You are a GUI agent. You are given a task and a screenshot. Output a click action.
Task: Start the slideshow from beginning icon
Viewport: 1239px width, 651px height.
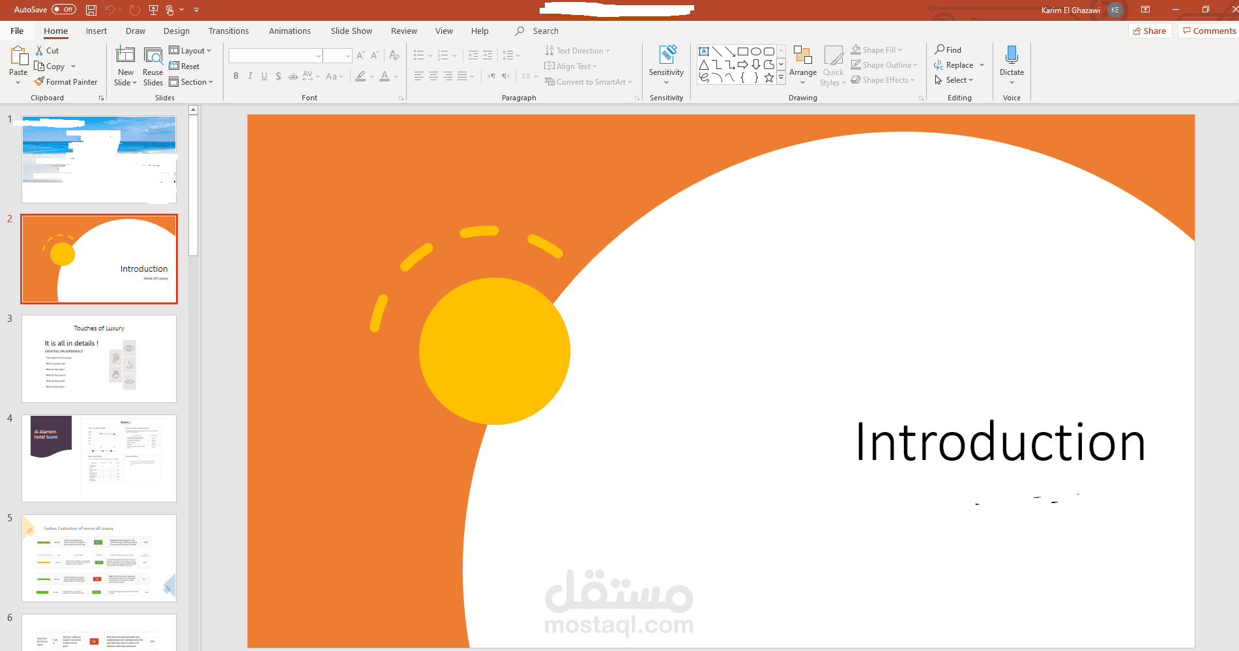[x=153, y=10]
